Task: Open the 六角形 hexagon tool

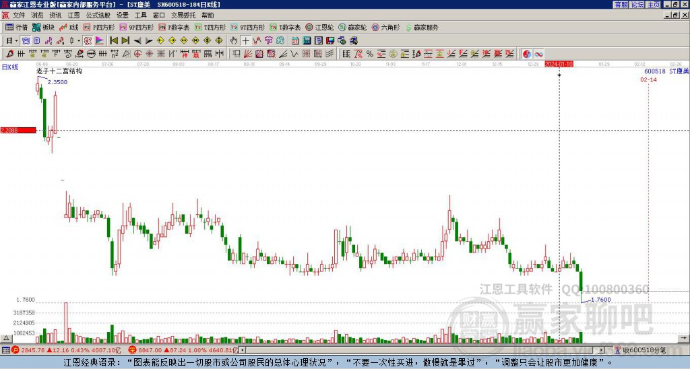Action: (385, 27)
